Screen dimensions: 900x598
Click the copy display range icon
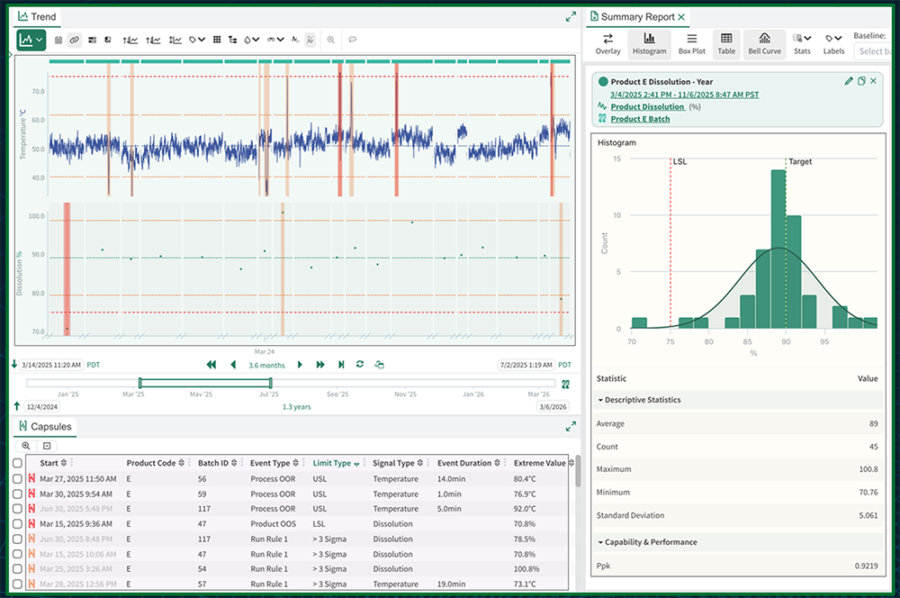click(379, 365)
